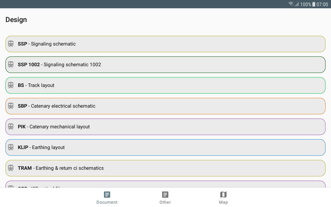The height and width of the screenshot is (207, 331).
Task: Tap the 100% battery percentage text
Action: [306, 4]
